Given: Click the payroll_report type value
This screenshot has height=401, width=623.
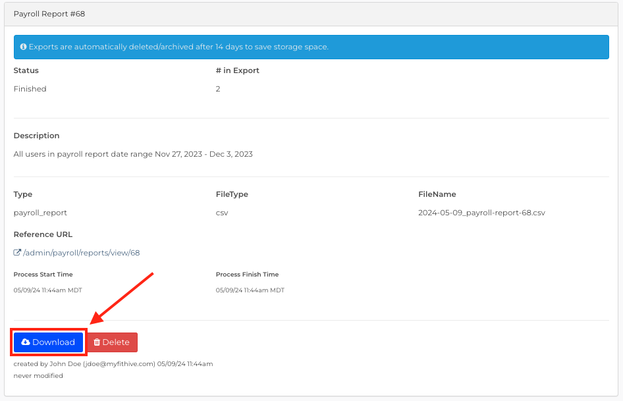Looking at the screenshot, I should [x=40, y=213].
